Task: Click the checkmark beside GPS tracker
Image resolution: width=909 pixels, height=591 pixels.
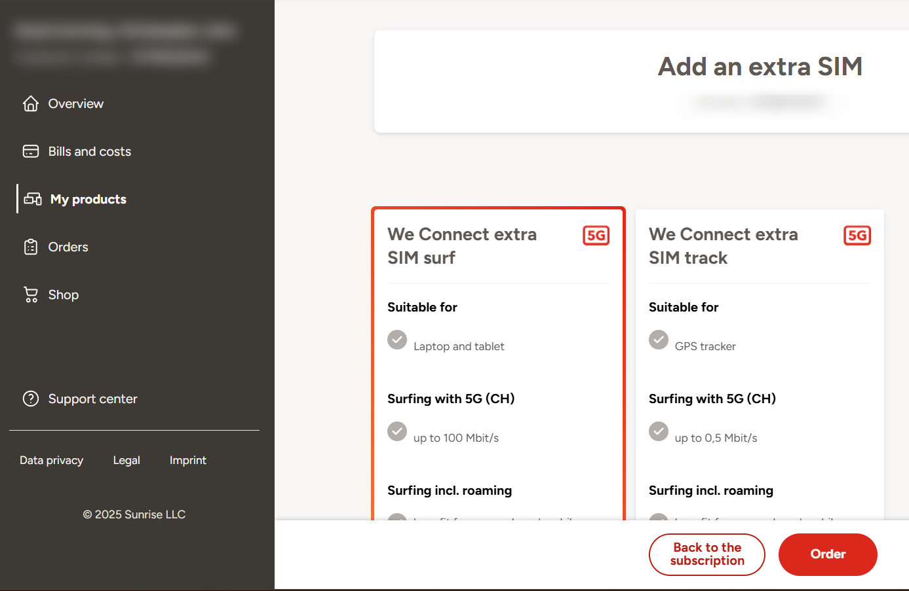Action: (659, 340)
